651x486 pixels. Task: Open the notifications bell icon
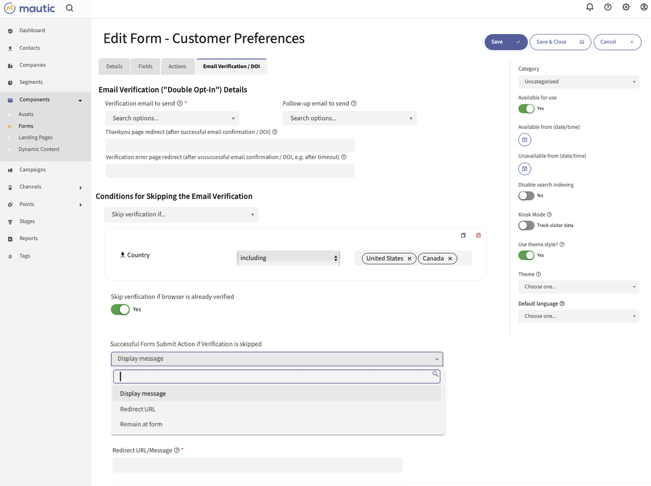(x=589, y=7)
